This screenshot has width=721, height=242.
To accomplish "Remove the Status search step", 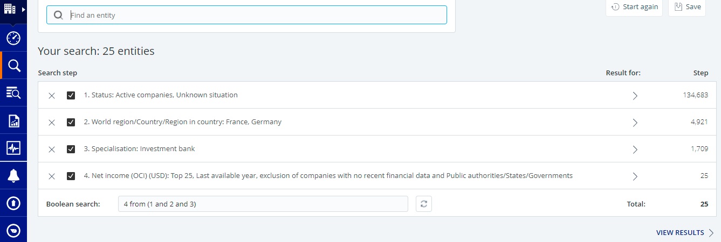I will tap(52, 96).
